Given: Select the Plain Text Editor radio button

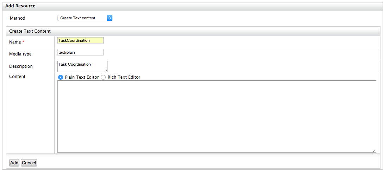Looking at the screenshot, I should [x=61, y=77].
